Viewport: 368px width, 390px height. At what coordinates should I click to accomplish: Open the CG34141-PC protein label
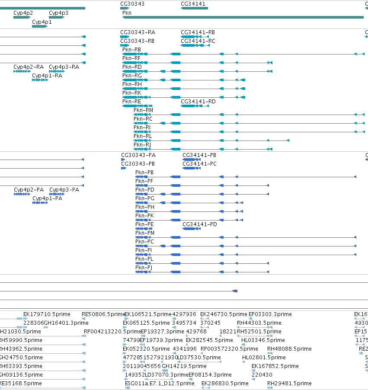(x=199, y=164)
